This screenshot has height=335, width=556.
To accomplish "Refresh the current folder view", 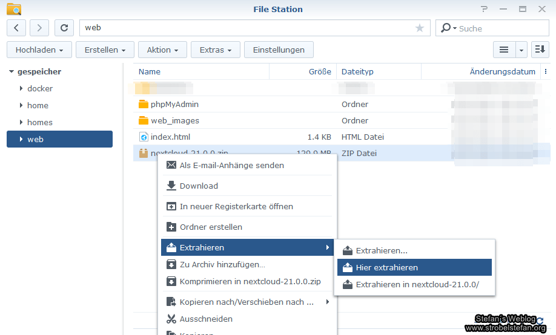I will click(64, 28).
